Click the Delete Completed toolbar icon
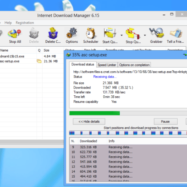 pos(53,33)
